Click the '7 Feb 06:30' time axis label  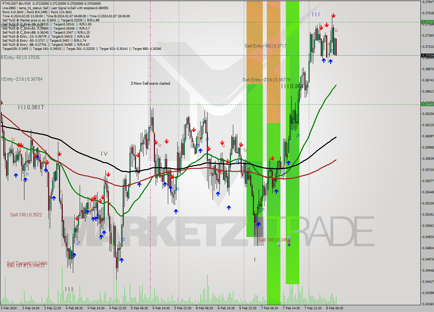pyautogui.click(x=270, y=308)
